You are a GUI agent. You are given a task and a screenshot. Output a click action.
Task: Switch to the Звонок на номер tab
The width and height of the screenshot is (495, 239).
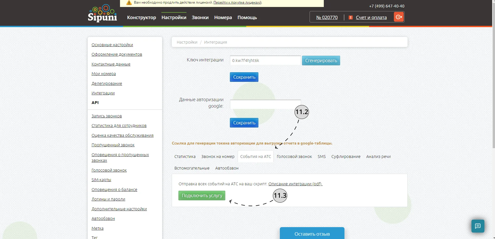[x=218, y=156]
